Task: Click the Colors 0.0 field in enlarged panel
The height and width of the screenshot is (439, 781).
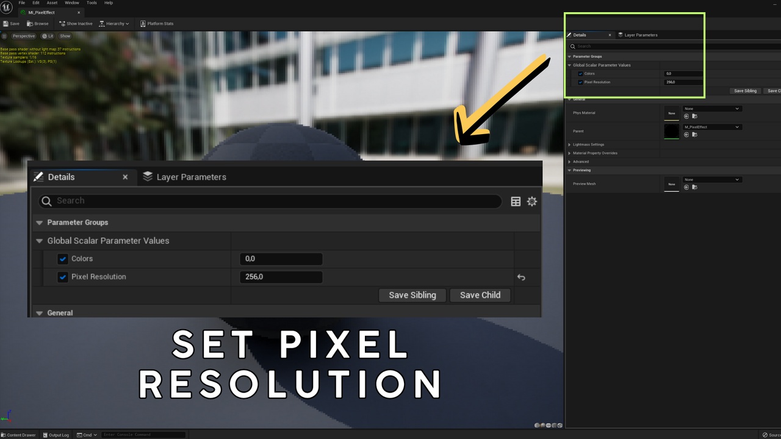Action: point(281,259)
